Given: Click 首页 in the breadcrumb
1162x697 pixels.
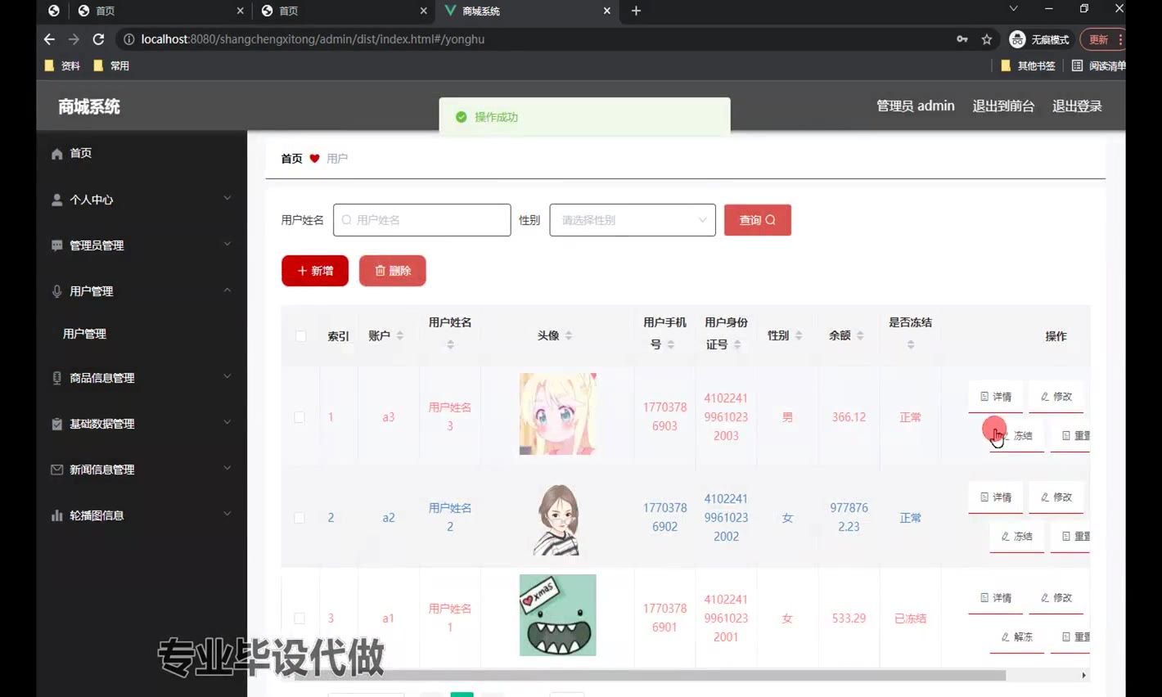Looking at the screenshot, I should point(291,159).
